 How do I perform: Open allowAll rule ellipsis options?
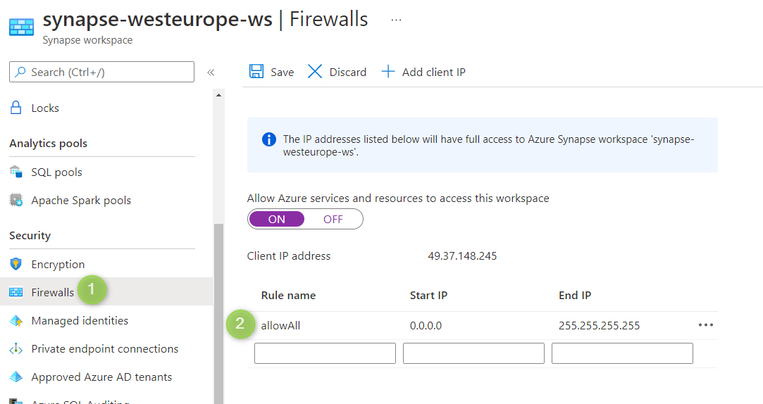[705, 325]
